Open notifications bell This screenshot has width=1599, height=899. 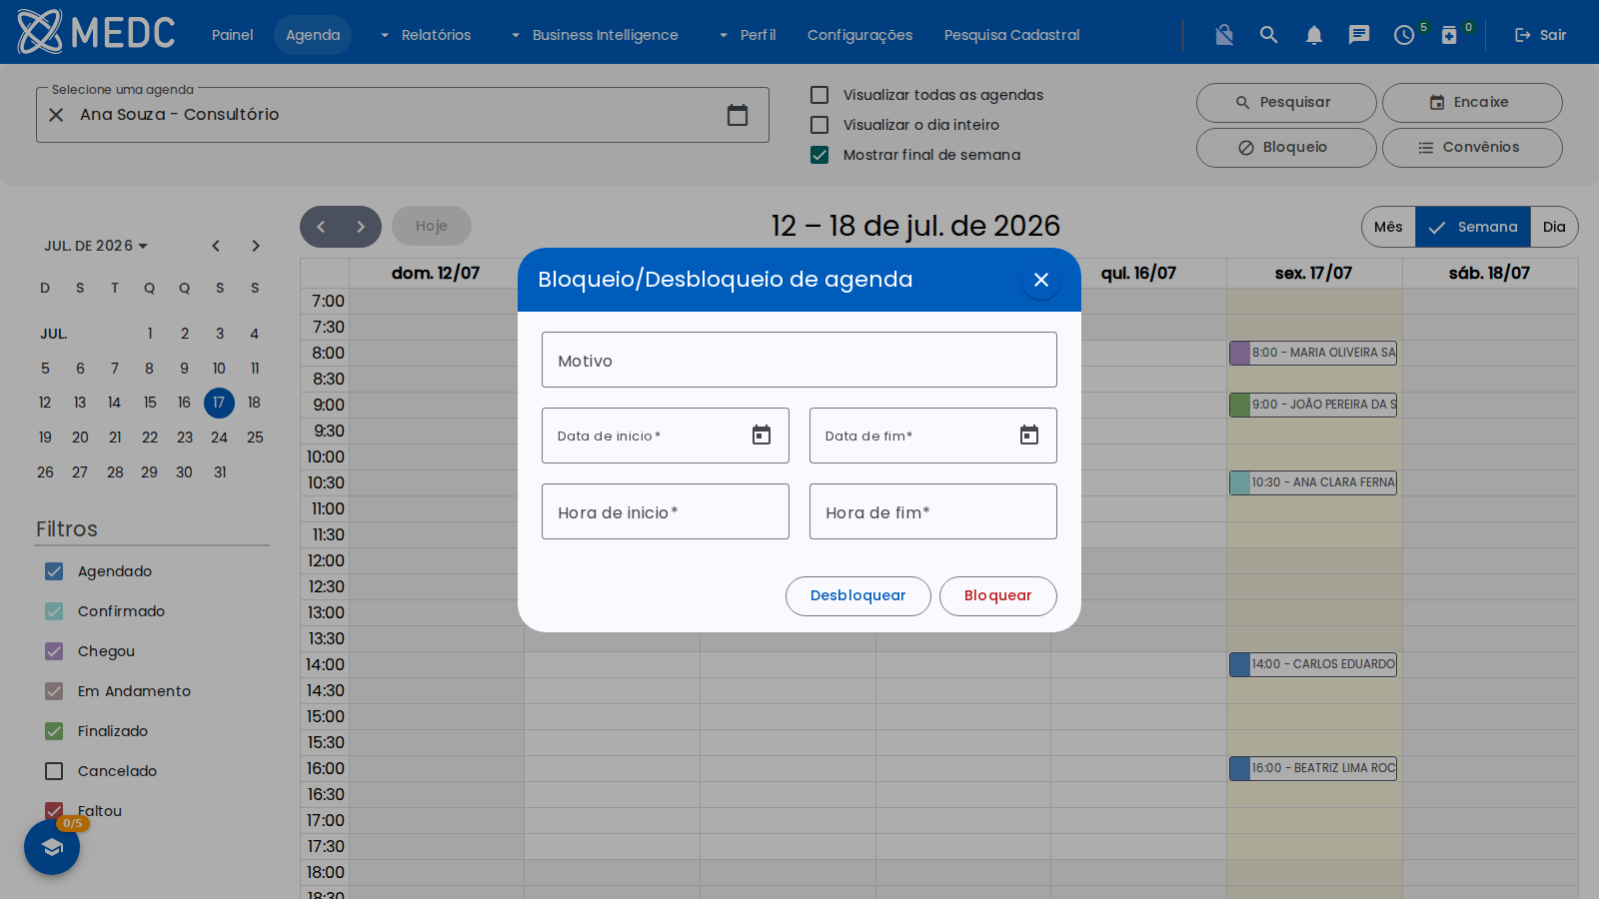click(1314, 35)
